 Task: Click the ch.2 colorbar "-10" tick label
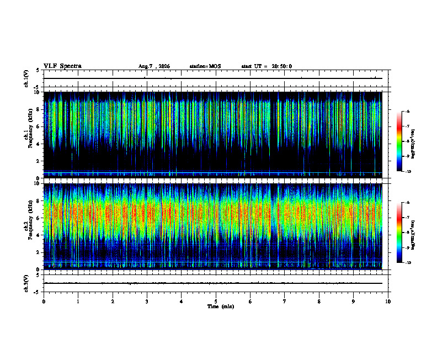tap(408, 263)
